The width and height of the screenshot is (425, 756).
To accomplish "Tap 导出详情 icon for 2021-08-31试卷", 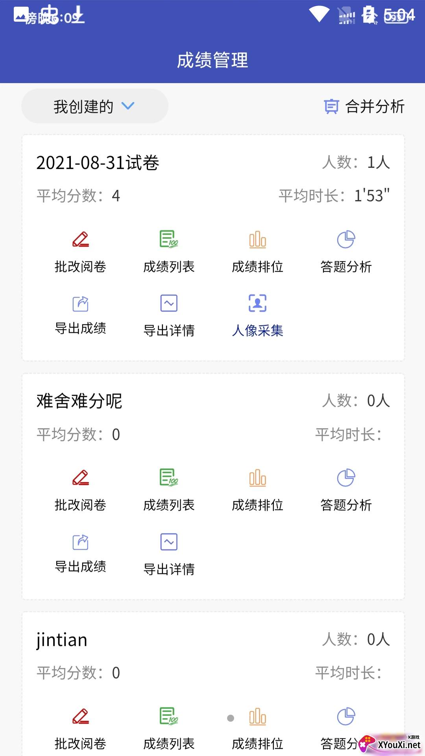I will (169, 303).
